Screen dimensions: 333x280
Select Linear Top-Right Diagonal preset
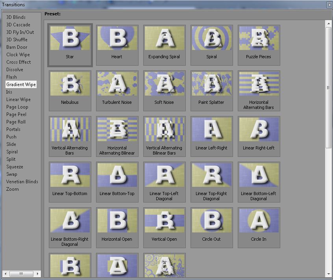[211, 182]
